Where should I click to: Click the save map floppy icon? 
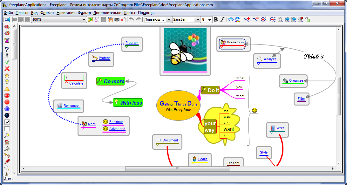pyautogui.click(x=103, y=19)
